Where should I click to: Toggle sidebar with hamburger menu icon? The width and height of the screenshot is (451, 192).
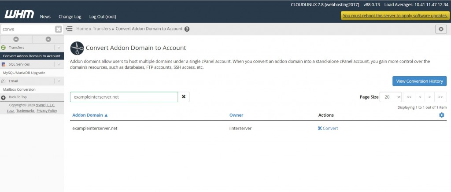tap(69, 29)
